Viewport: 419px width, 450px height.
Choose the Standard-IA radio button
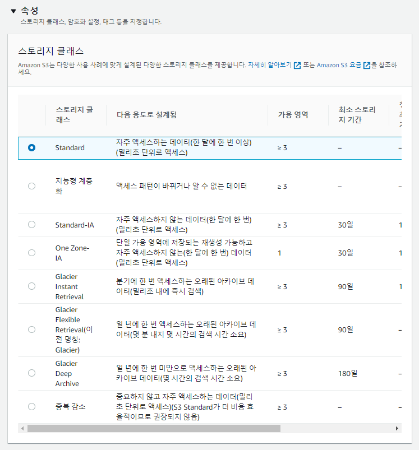(x=31, y=224)
